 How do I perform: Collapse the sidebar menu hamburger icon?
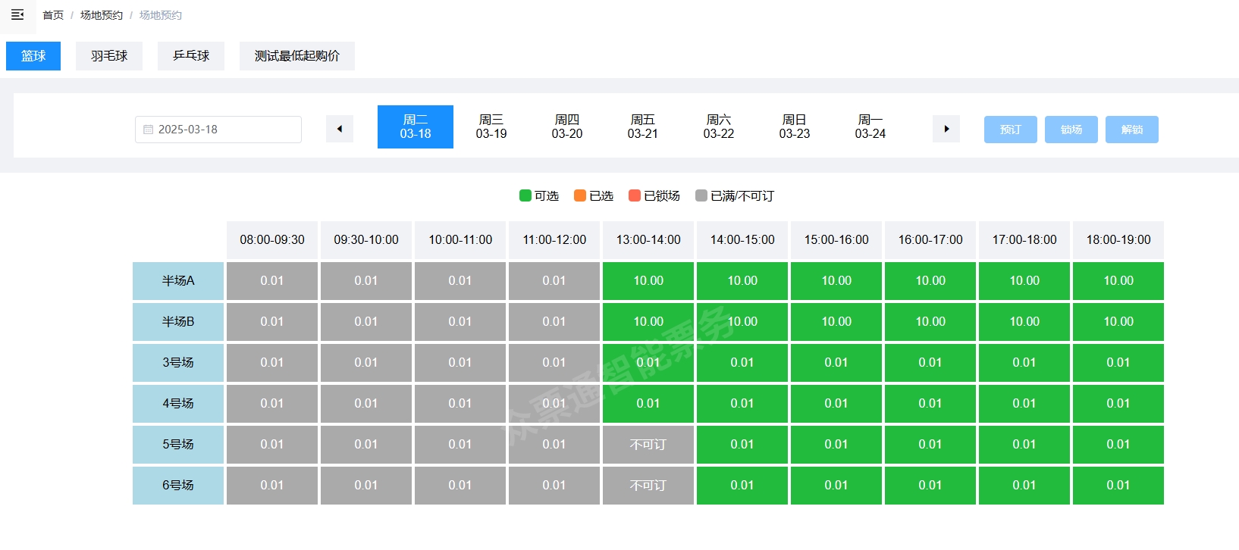tap(17, 15)
